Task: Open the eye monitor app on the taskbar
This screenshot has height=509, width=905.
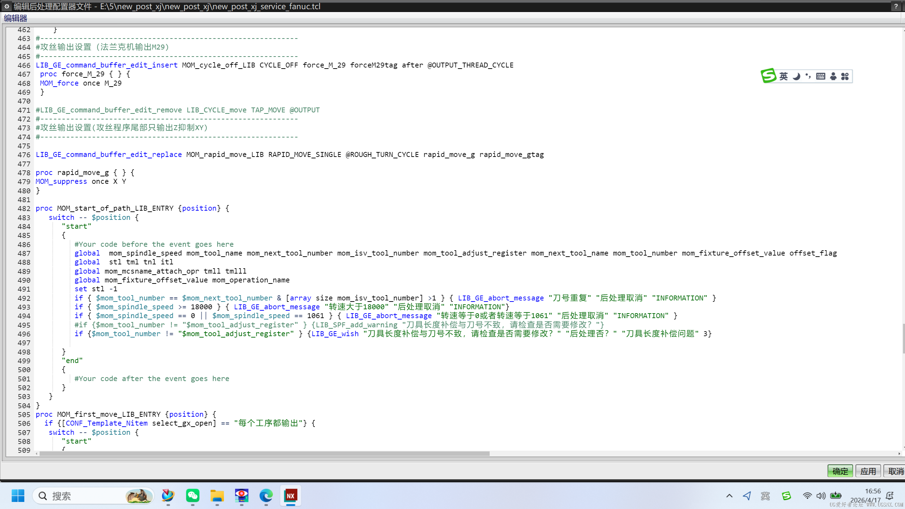Action: (241, 496)
